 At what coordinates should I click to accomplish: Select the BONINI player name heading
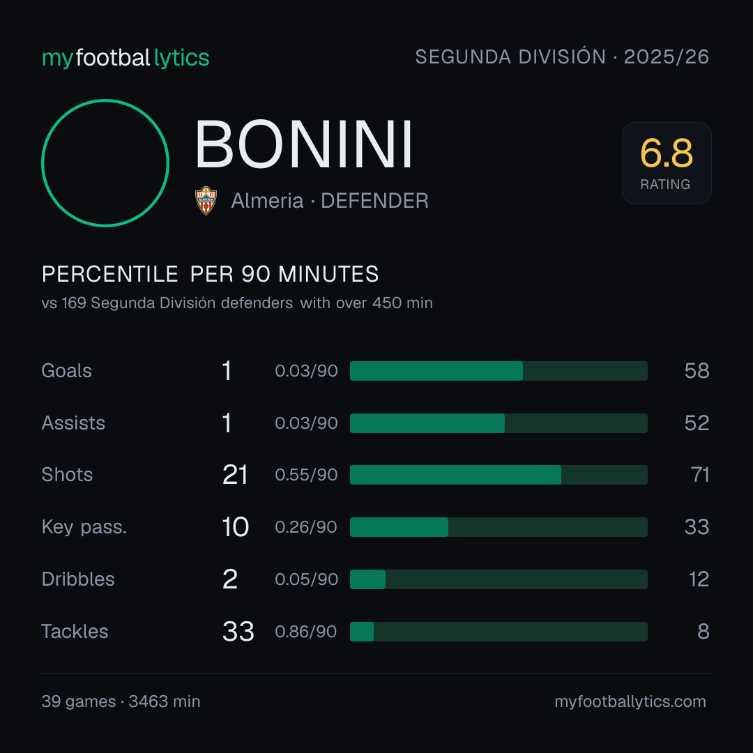303,144
